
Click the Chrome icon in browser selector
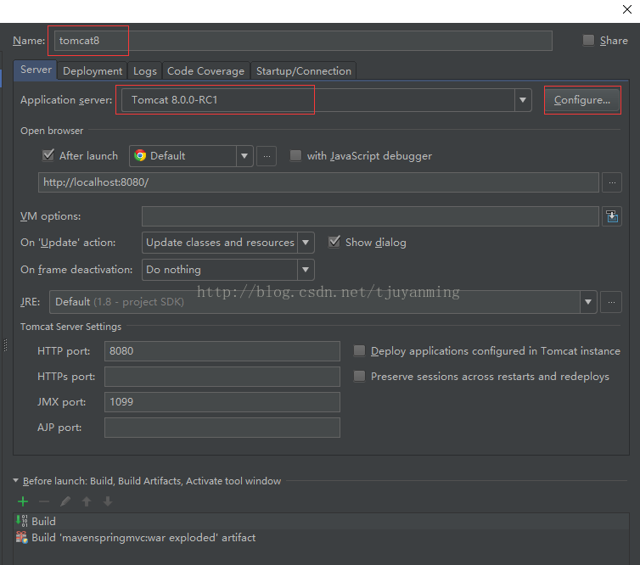140,155
